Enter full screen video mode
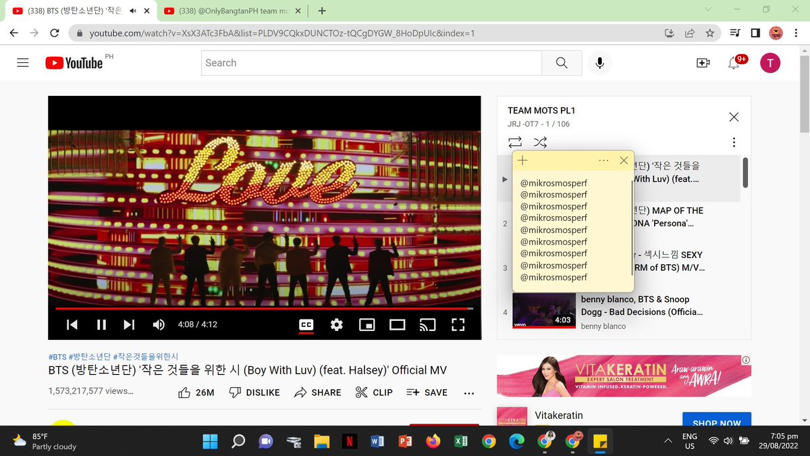 point(458,325)
